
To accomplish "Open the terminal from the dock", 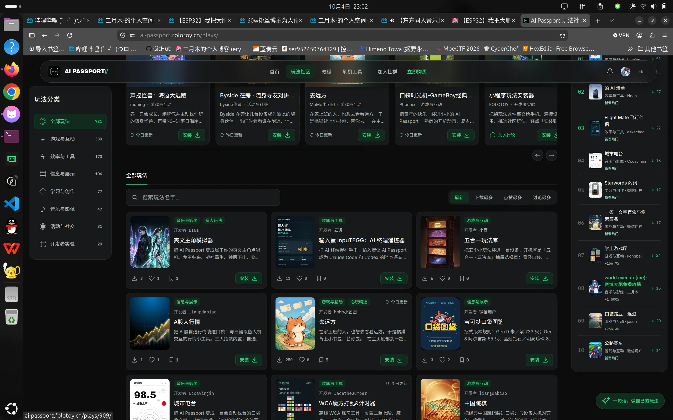I will (x=11, y=136).
